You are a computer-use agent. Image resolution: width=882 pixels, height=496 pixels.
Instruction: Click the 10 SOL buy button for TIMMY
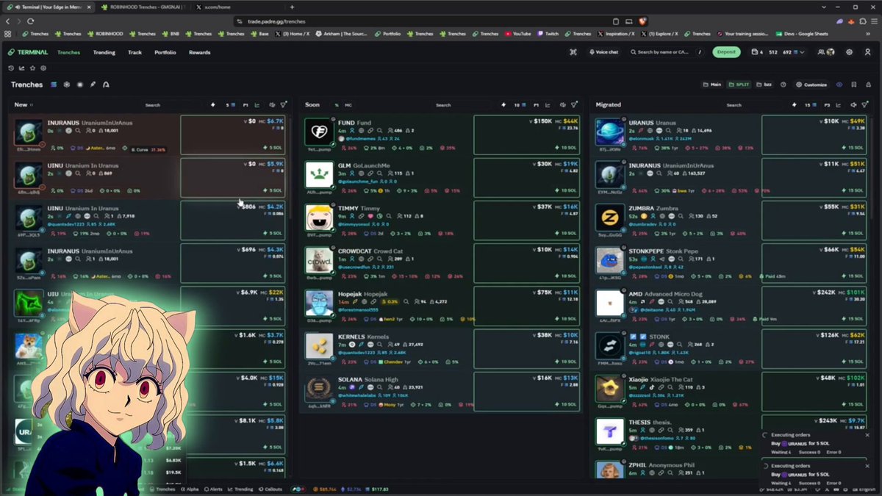click(x=567, y=233)
